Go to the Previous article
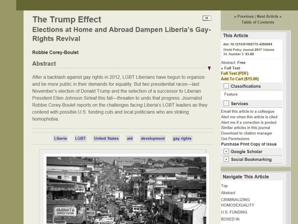Screen dimensions: 298x224 tap(244, 17)
